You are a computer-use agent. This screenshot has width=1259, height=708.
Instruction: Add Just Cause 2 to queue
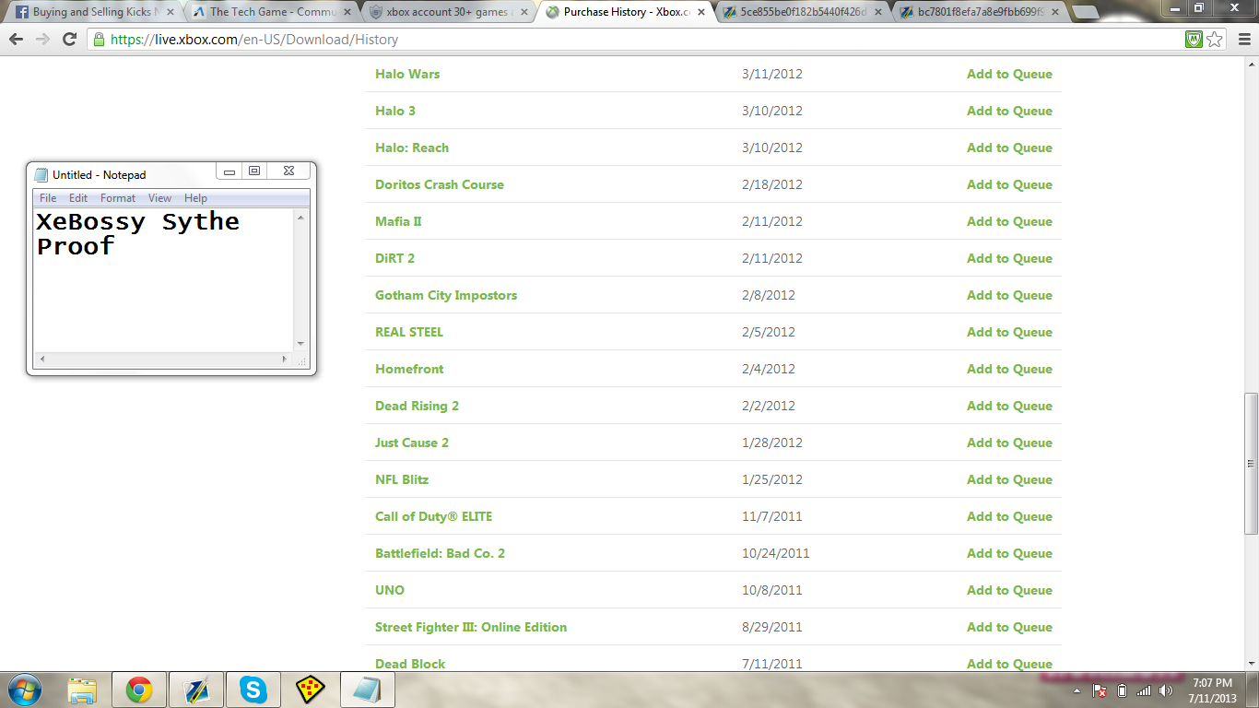[x=1009, y=442]
